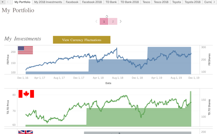Select the My Portfolio tab
The height and width of the screenshot is (134, 217).
[22, 2]
